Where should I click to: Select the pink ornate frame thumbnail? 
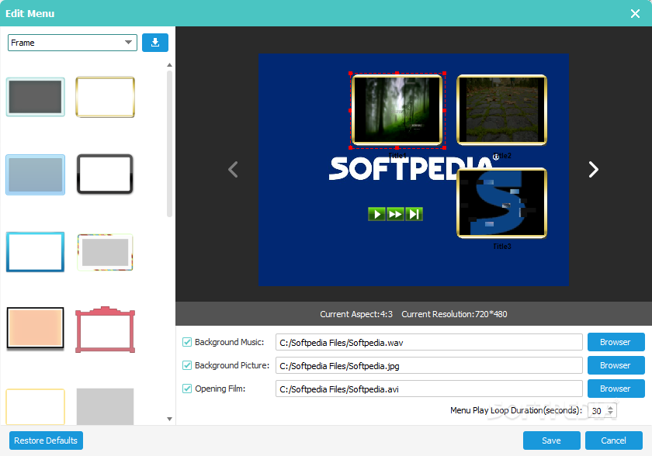(106, 330)
